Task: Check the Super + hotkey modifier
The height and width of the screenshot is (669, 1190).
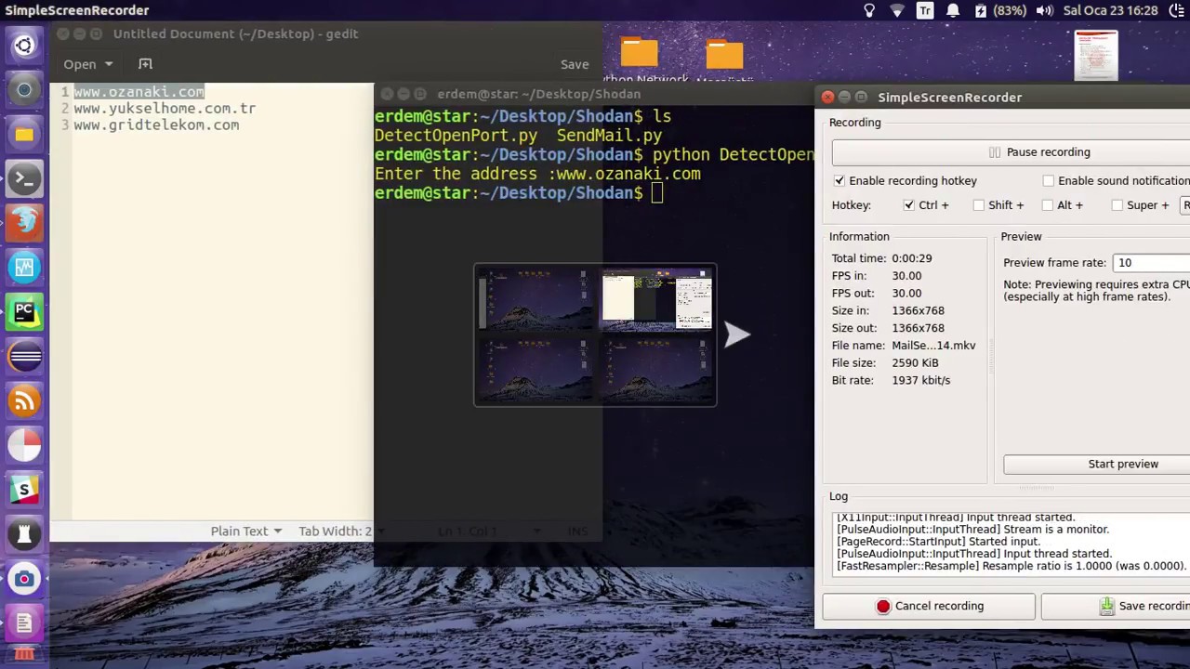Action: (x=1117, y=204)
